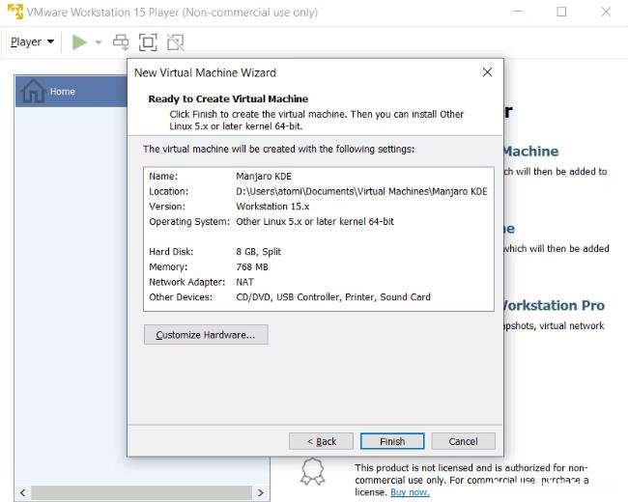This screenshot has width=628, height=502.
Task: Click 'Workstation 15.x' version value
Action: 272,207
